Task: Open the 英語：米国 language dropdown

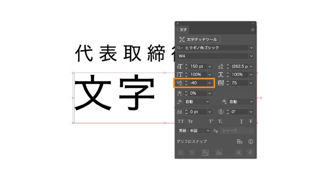Action: click(x=193, y=131)
